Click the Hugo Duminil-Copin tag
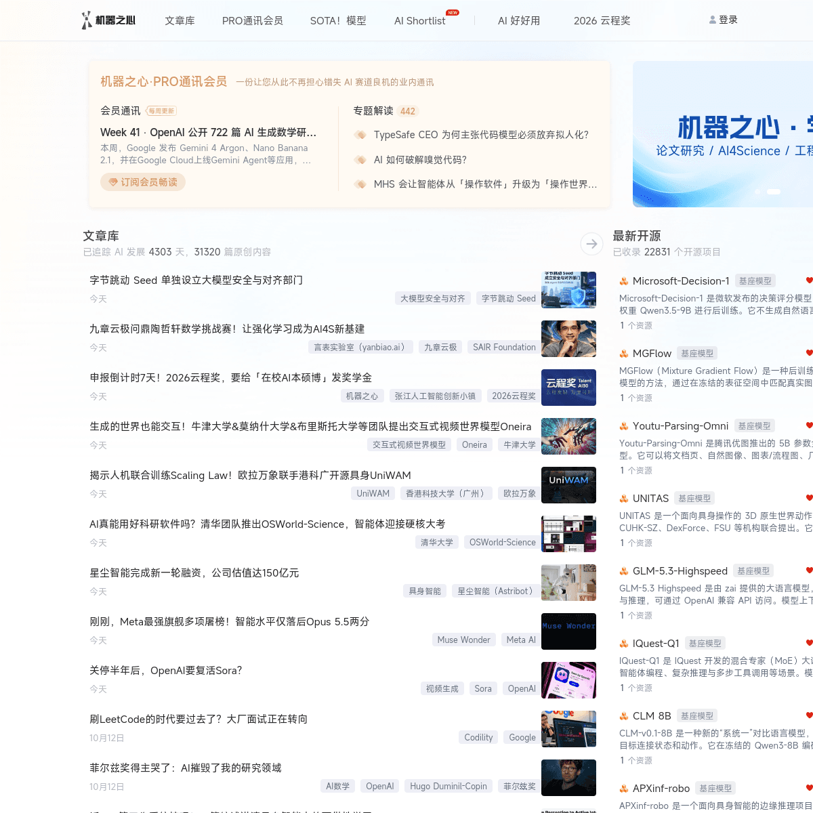813x813 pixels. (449, 786)
